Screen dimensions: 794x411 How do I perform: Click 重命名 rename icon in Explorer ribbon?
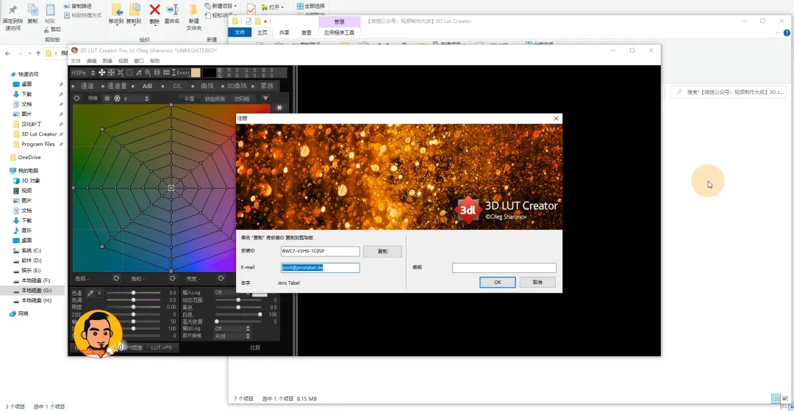point(172,9)
